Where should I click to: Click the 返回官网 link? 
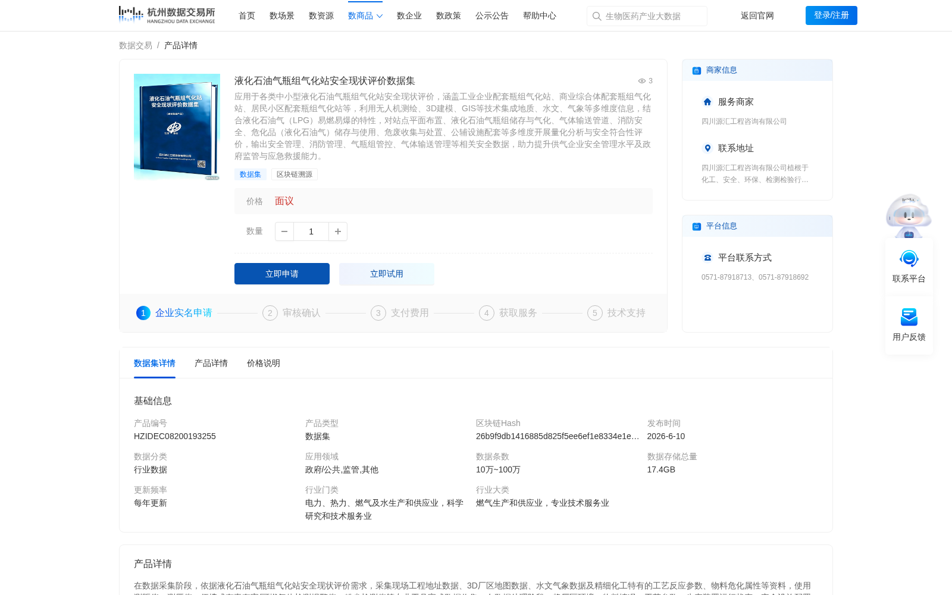[757, 15]
